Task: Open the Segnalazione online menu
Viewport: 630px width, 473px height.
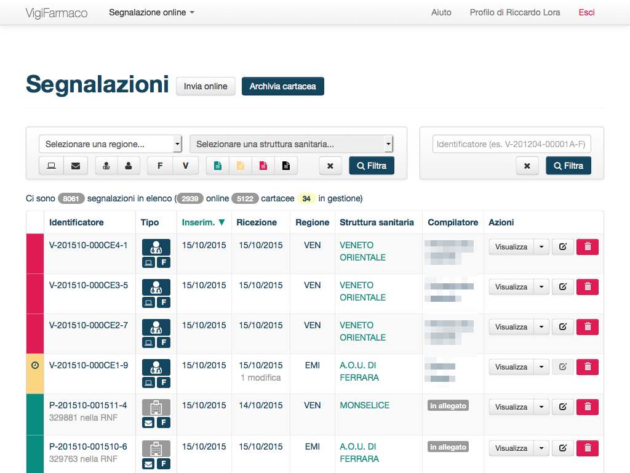Action: click(x=151, y=12)
